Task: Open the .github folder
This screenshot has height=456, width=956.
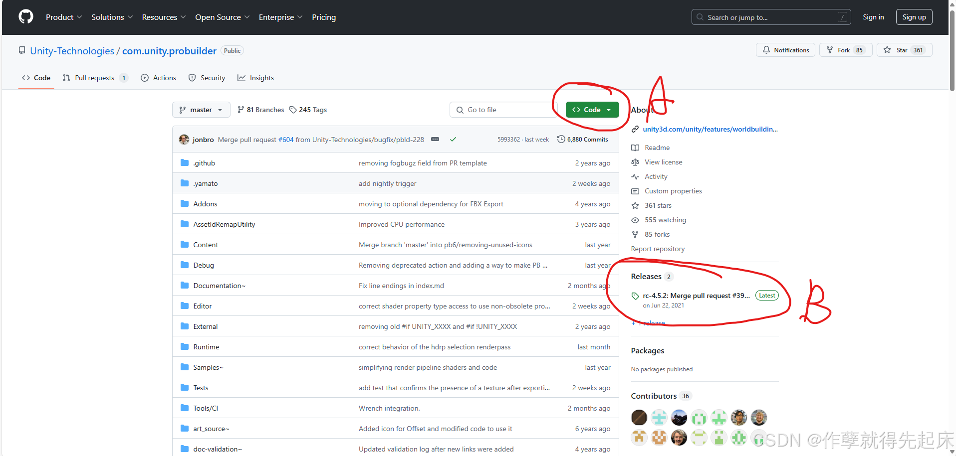Action: coord(204,163)
